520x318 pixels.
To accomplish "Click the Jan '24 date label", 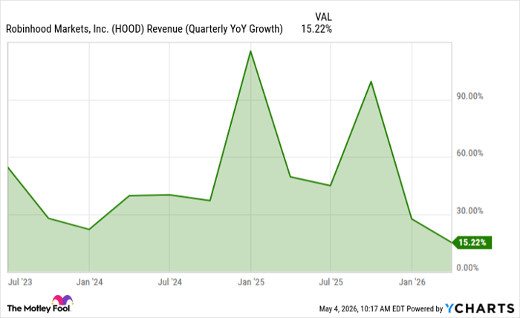I will [x=90, y=282].
